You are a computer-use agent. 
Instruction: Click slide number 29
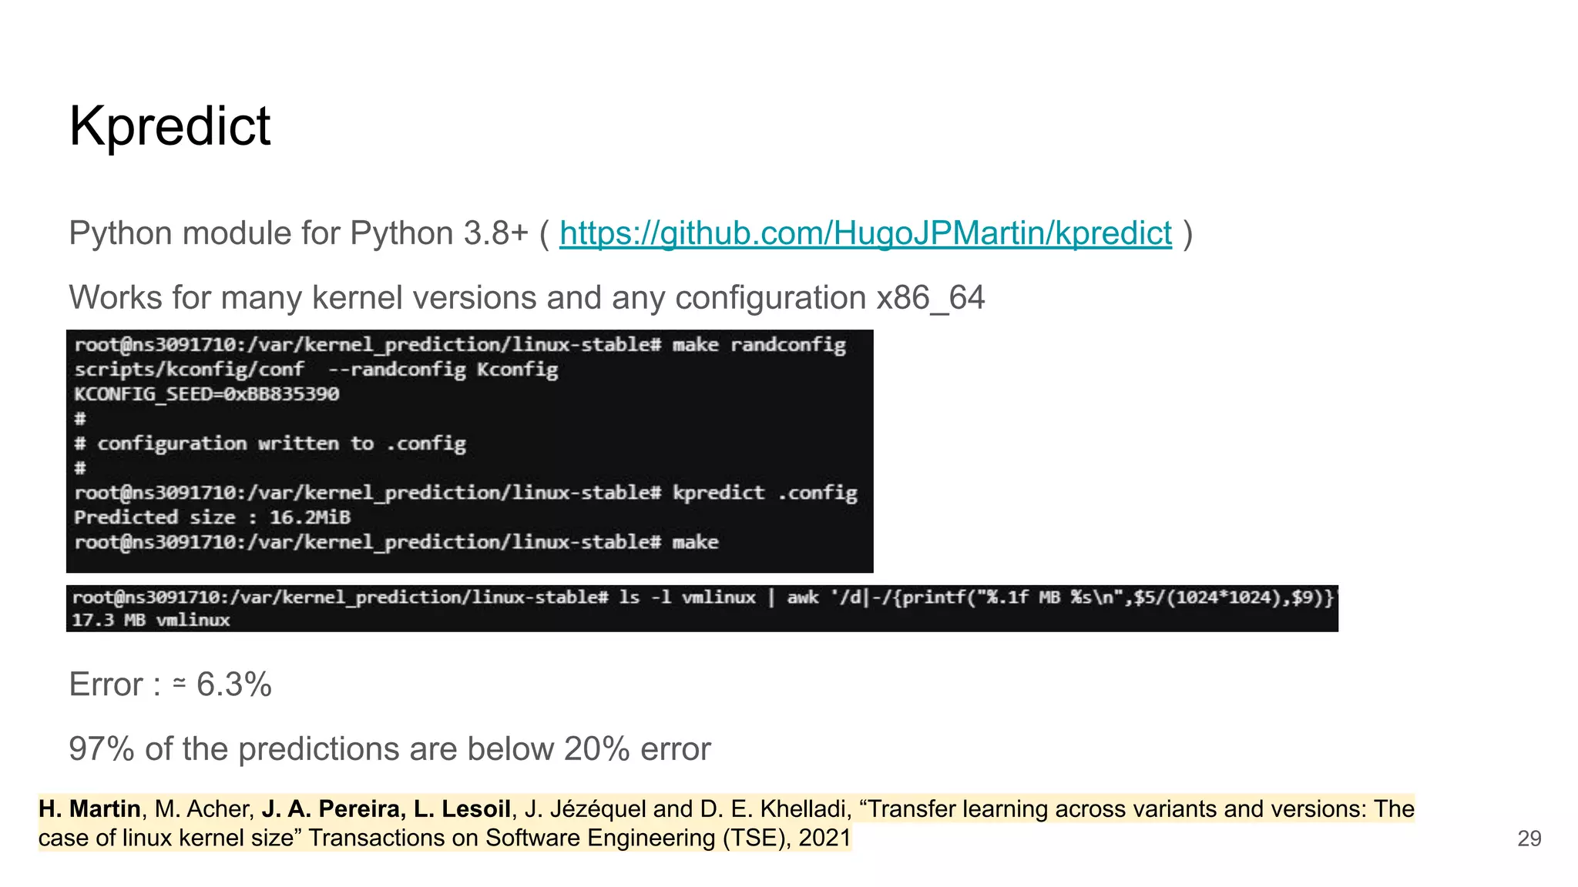tap(1529, 838)
